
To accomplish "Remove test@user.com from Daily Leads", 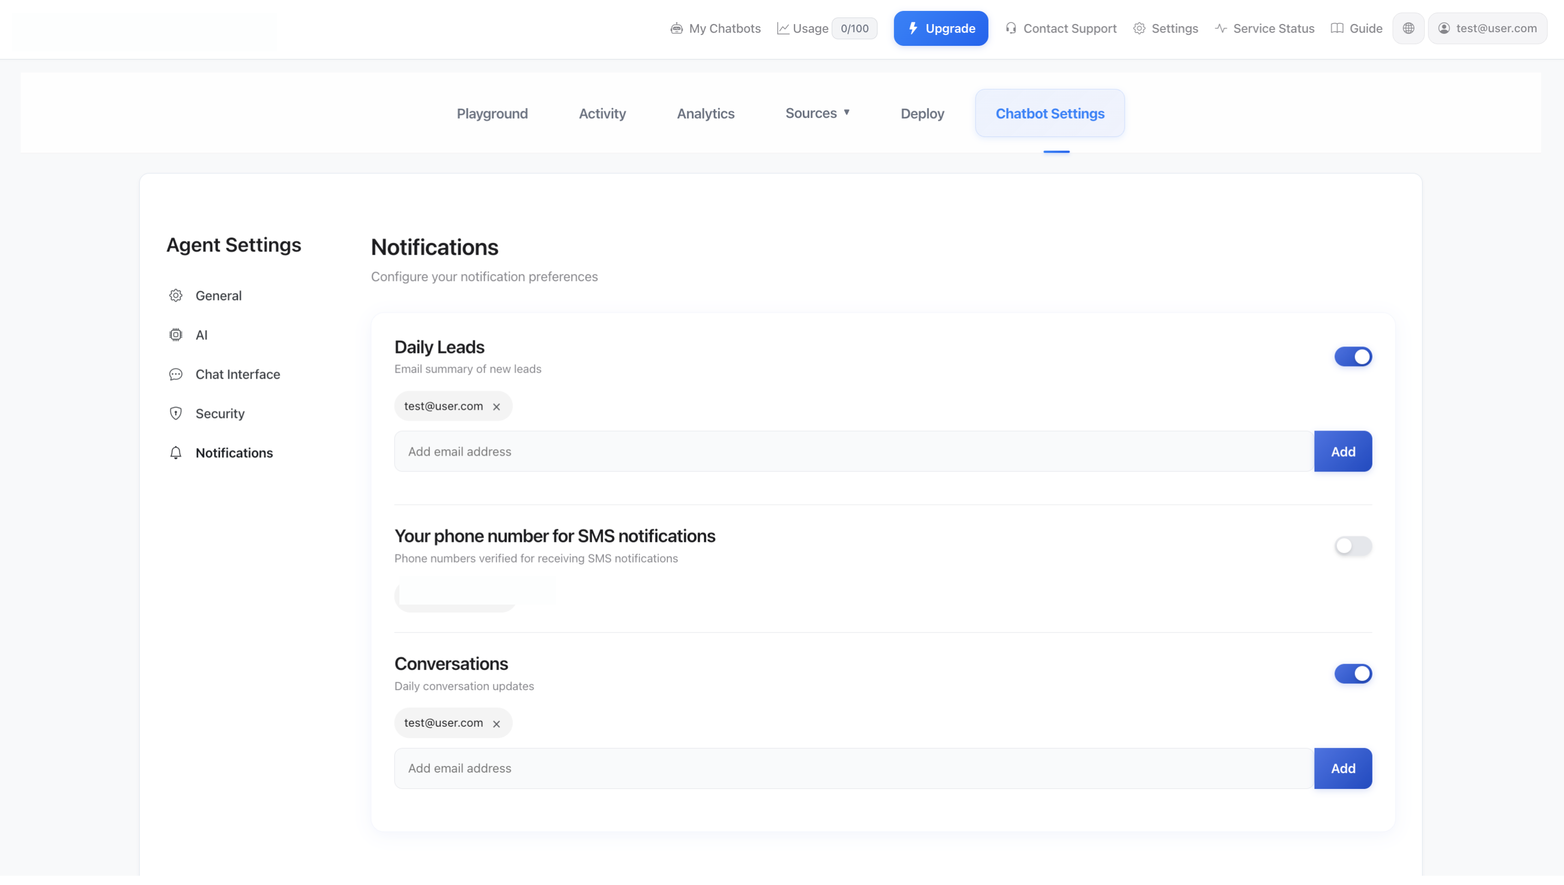I will [x=497, y=406].
